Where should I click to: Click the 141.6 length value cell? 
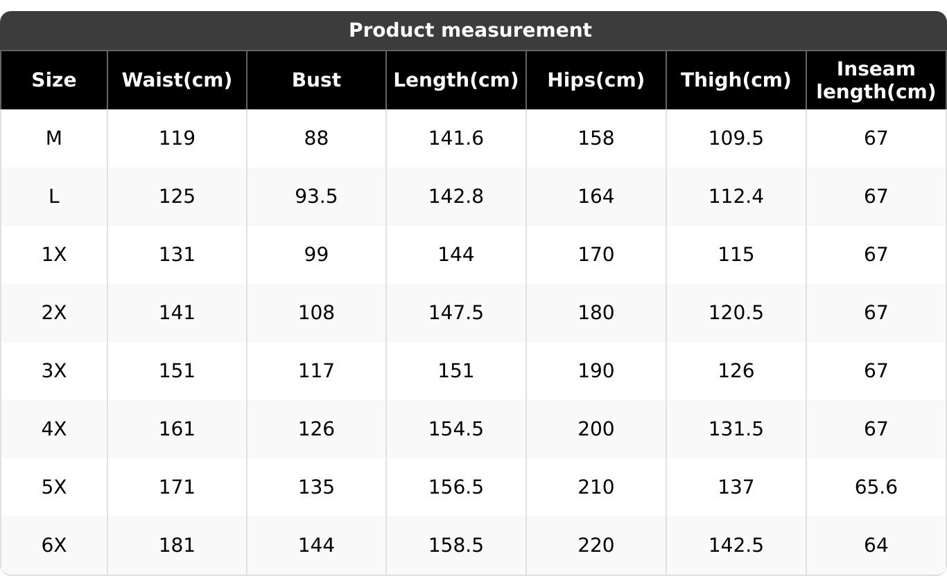pyautogui.click(x=455, y=138)
